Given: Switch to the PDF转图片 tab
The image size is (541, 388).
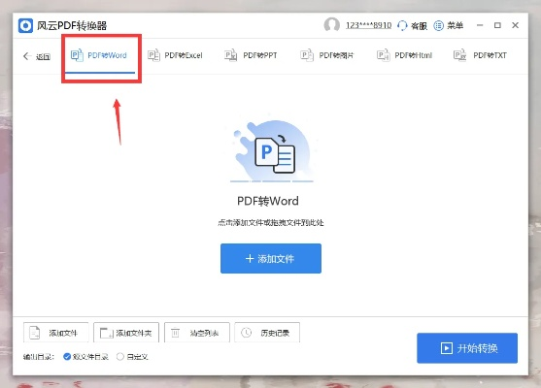Looking at the screenshot, I should pos(327,55).
